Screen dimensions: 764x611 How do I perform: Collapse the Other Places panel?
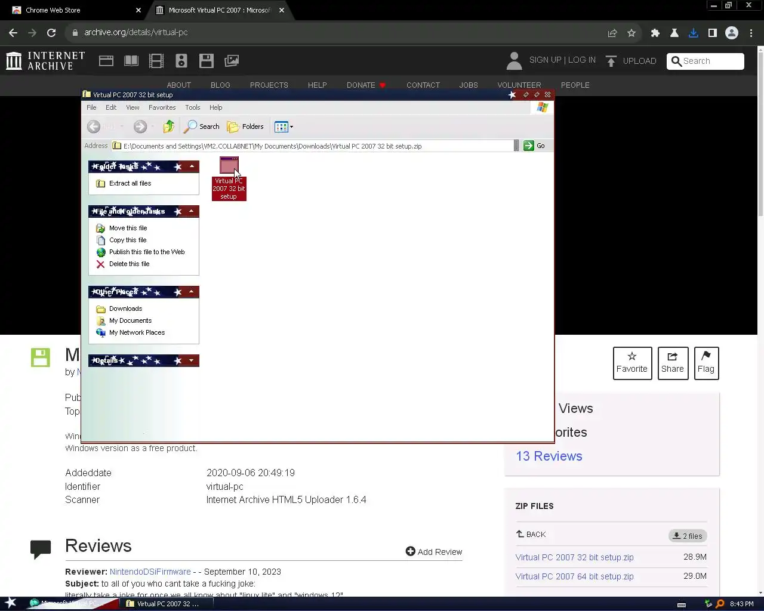tap(192, 292)
